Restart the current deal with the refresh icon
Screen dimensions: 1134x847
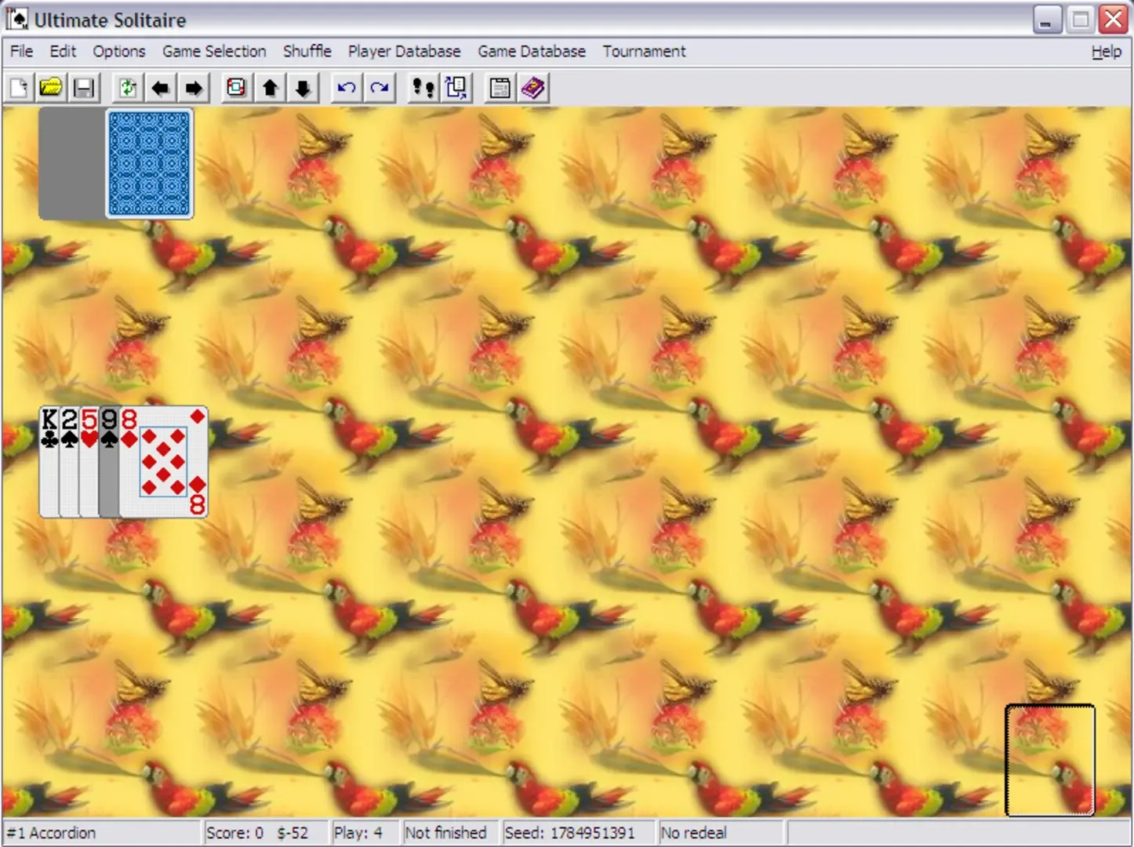(128, 88)
